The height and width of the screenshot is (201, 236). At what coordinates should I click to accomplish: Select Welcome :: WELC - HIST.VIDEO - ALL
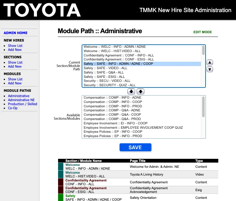[x=142, y=51]
